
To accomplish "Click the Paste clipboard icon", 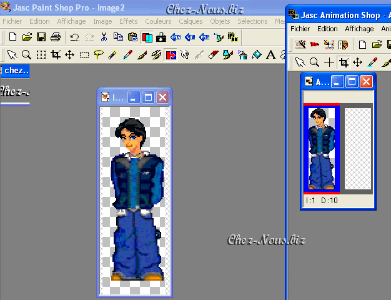I will [x=132, y=37].
